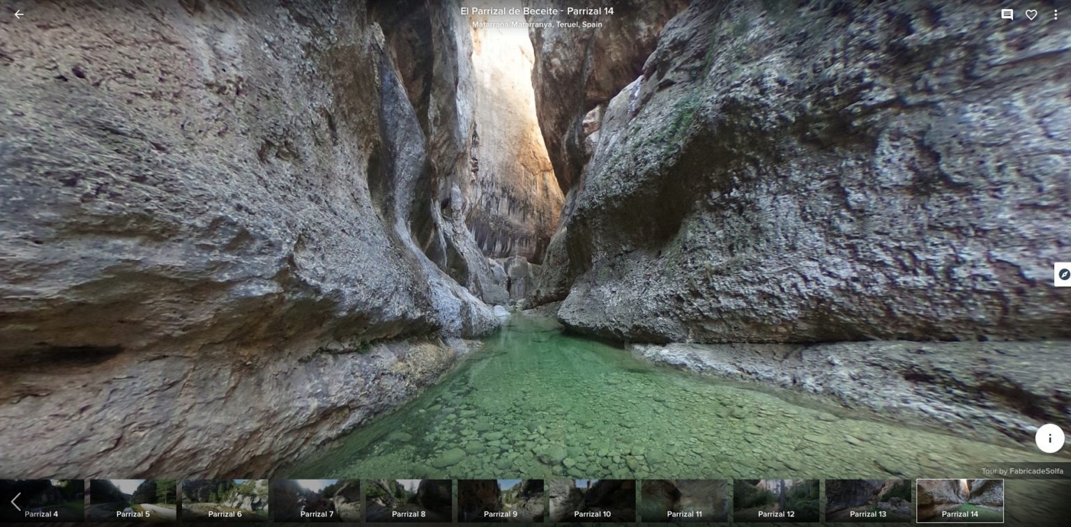
Task: View the Parrizal 9 panorama
Action: pyautogui.click(x=501, y=501)
